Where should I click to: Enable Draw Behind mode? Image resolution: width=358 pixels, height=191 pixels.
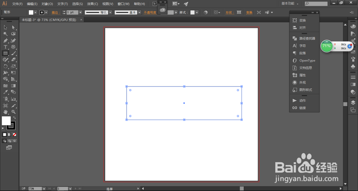9,141
